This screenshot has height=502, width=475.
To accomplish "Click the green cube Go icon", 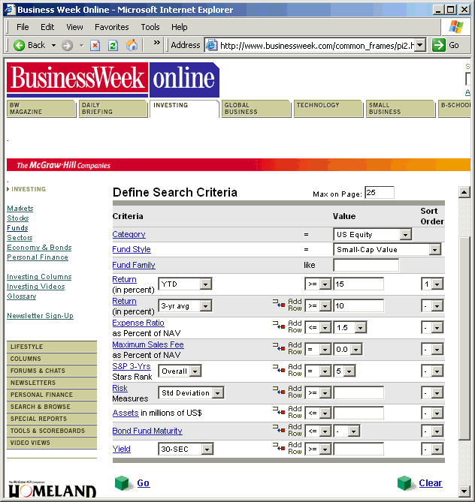I will tap(123, 483).
